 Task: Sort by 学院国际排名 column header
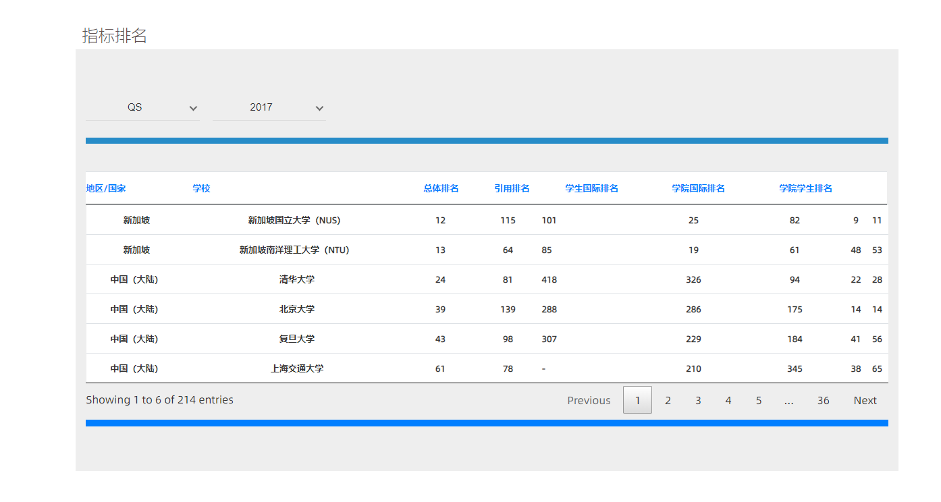pyautogui.click(x=698, y=188)
